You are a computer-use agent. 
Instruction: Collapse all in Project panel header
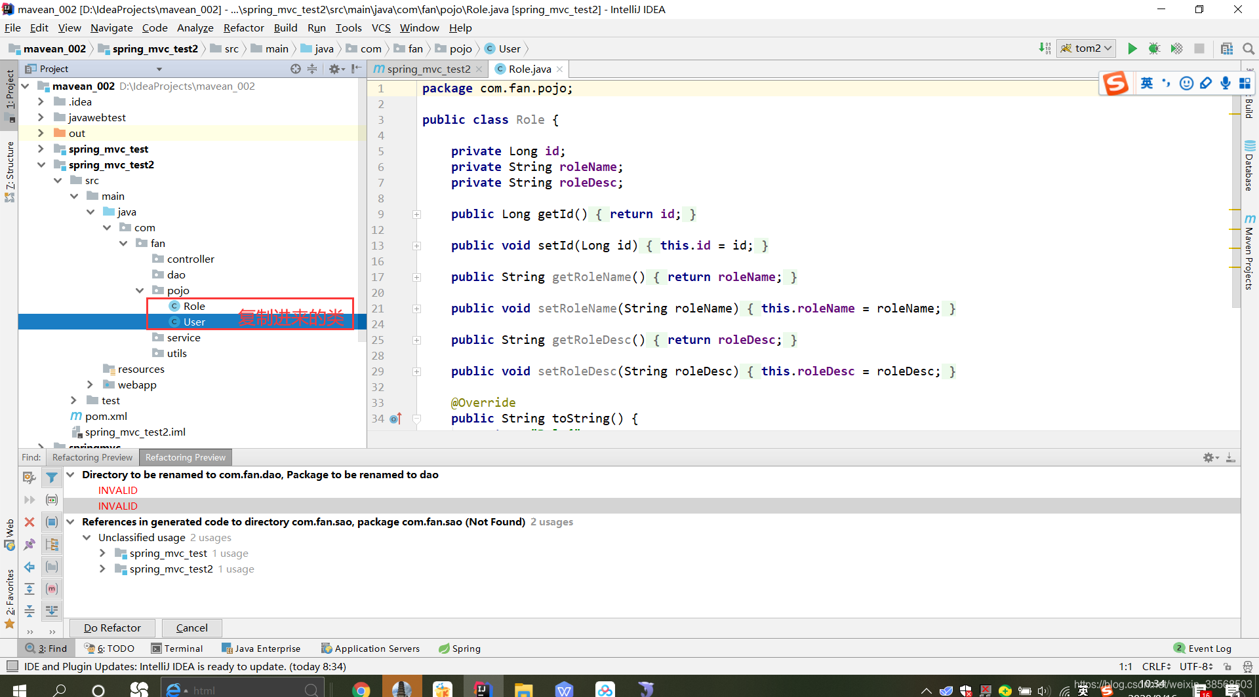click(312, 69)
